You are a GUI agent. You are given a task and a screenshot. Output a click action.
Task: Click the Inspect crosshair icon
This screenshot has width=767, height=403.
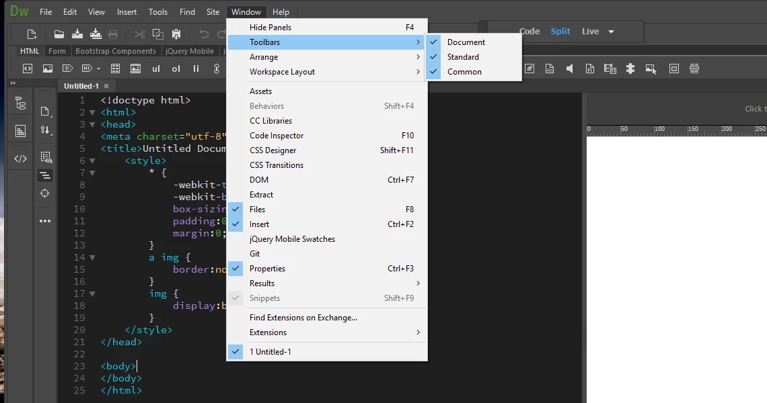(x=45, y=193)
